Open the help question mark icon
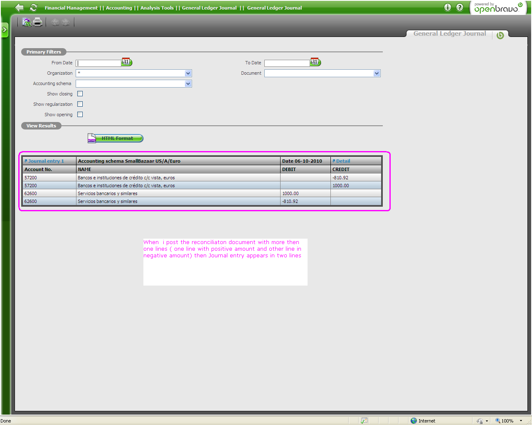The image size is (532, 425). point(460,7)
